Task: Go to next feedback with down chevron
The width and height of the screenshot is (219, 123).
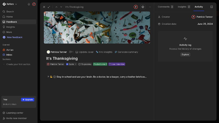Action: (61, 7)
